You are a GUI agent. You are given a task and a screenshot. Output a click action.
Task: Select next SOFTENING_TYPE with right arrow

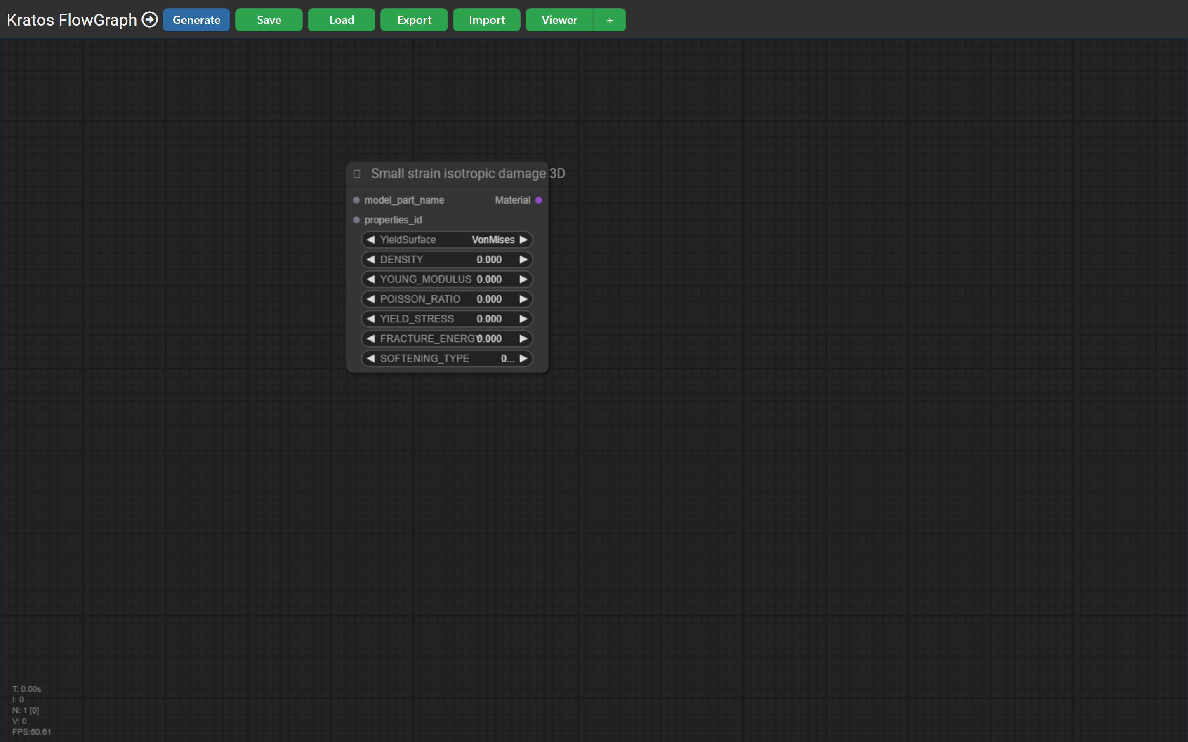[x=523, y=358]
